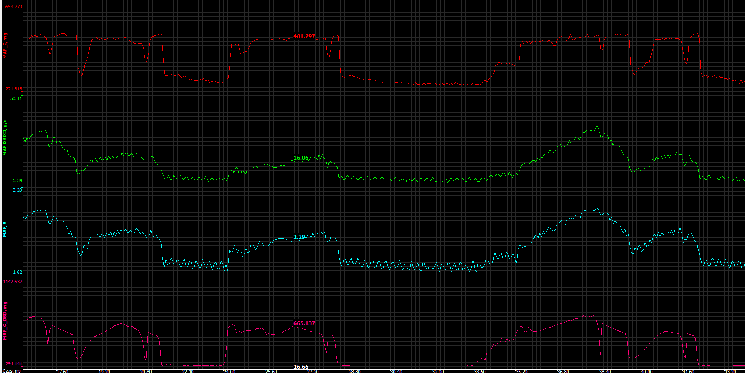
Task: Click the cursor time readout 26.66
Action: click(x=301, y=367)
